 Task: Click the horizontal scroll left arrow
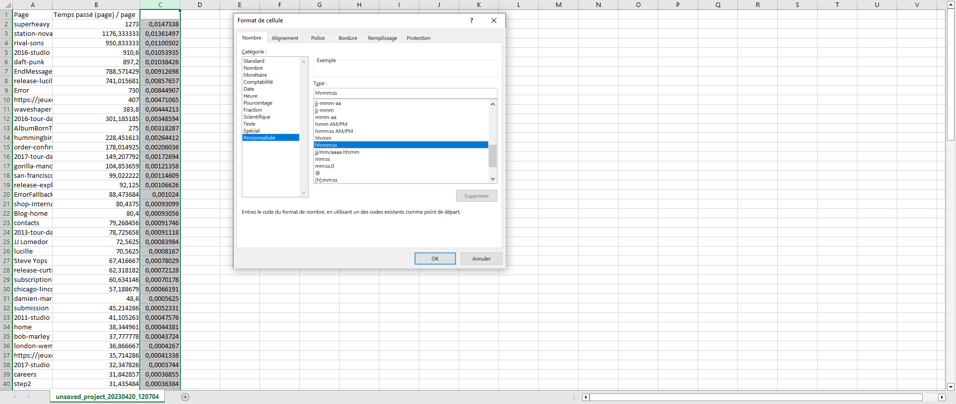point(586,397)
